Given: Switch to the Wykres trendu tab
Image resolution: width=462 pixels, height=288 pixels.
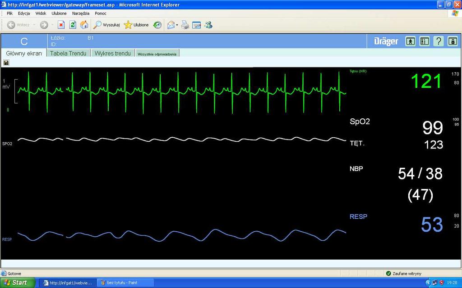Looking at the screenshot, I should click(x=112, y=53).
